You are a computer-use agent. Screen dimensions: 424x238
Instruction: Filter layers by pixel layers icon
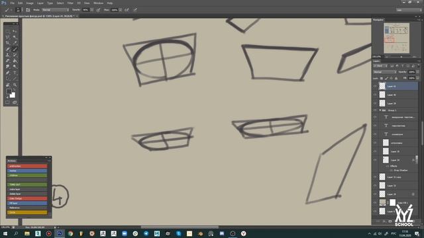pyautogui.click(x=392, y=66)
